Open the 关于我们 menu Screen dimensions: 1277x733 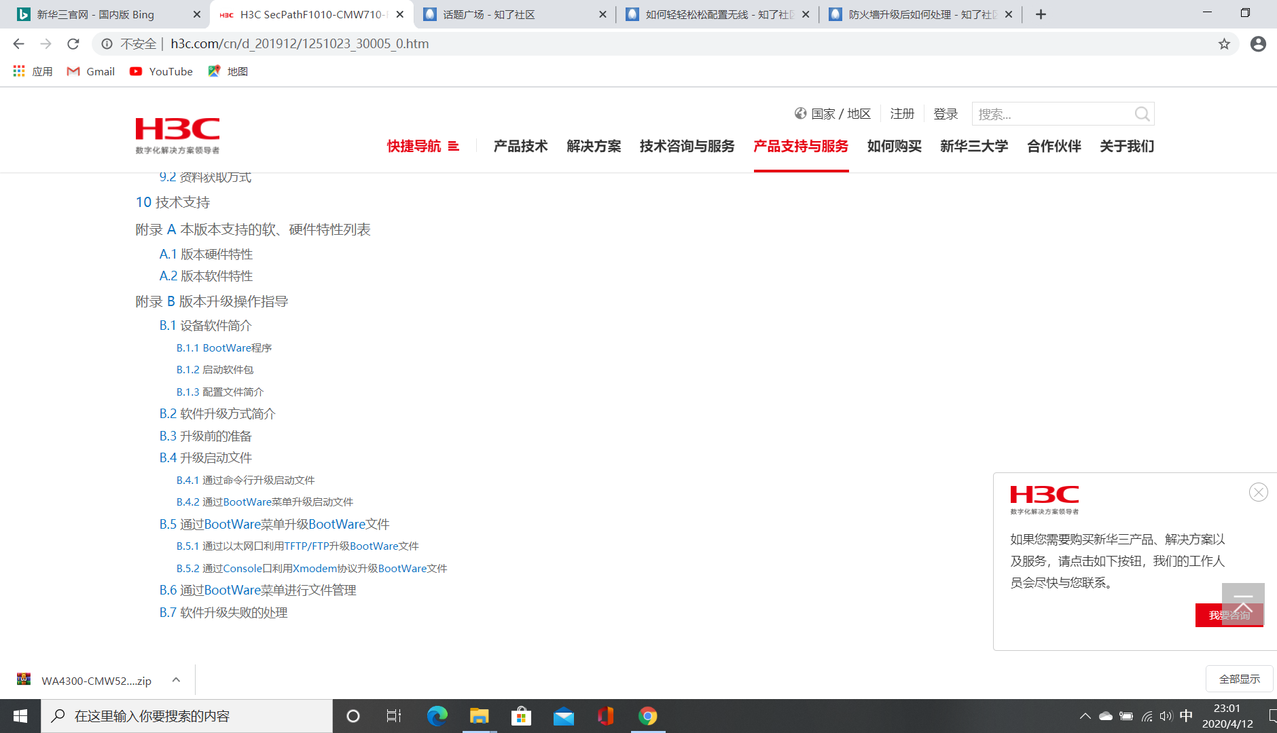click(1127, 147)
